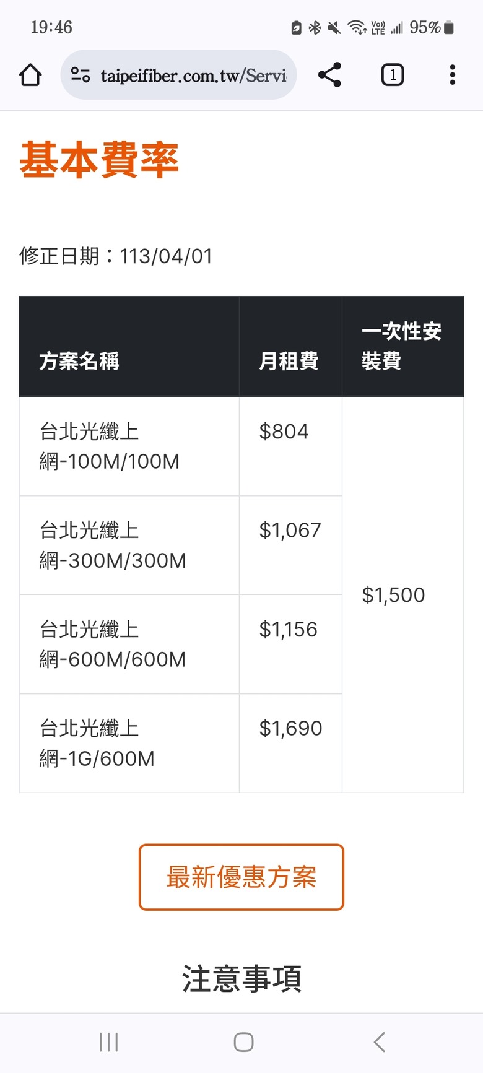Open the 最新優惠方案 button
483x1073 pixels.
pos(241,877)
